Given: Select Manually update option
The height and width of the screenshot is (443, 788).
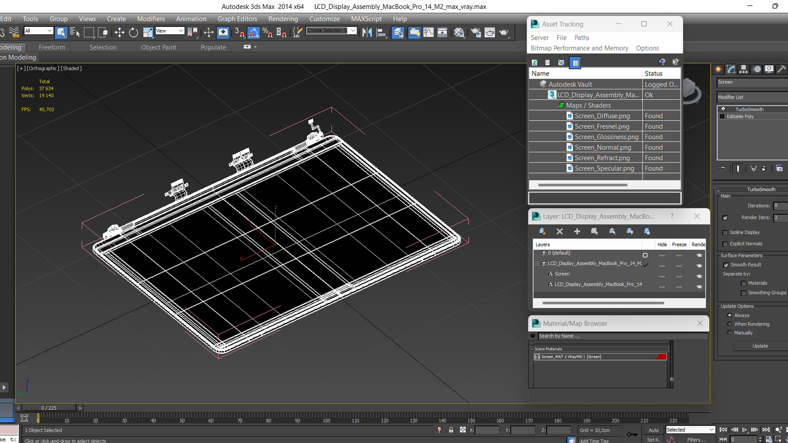Looking at the screenshot, I should (x=729, y=333).
